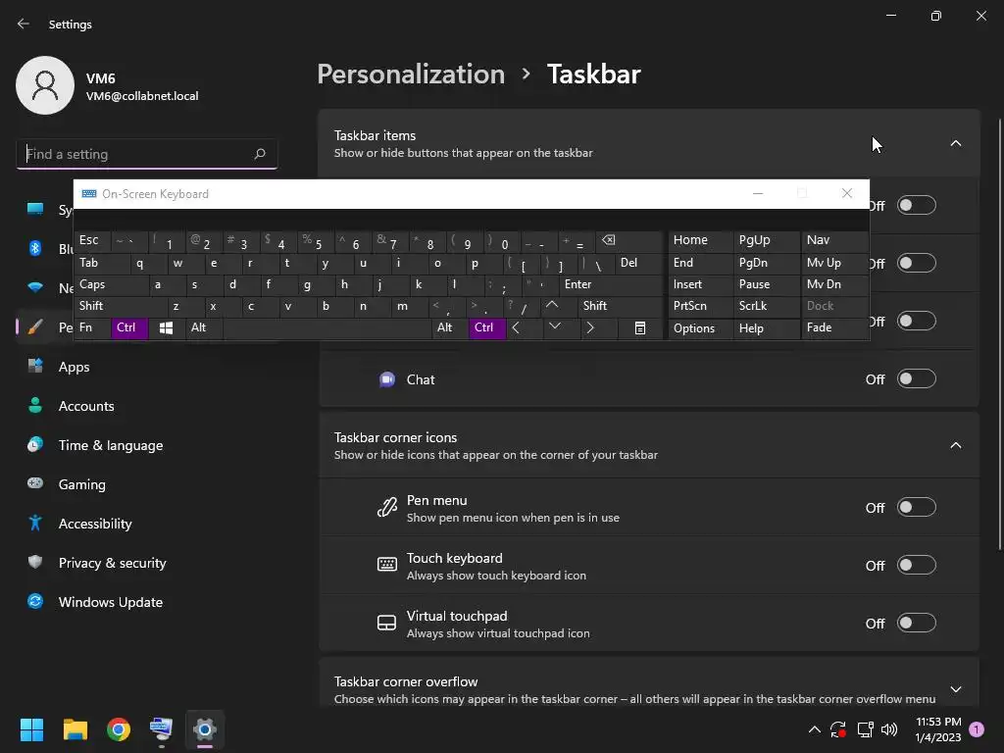Viewport: 1004px width, 753px height.
Task: Open Google Chrome from the taskbar
Action: (119, 729)
